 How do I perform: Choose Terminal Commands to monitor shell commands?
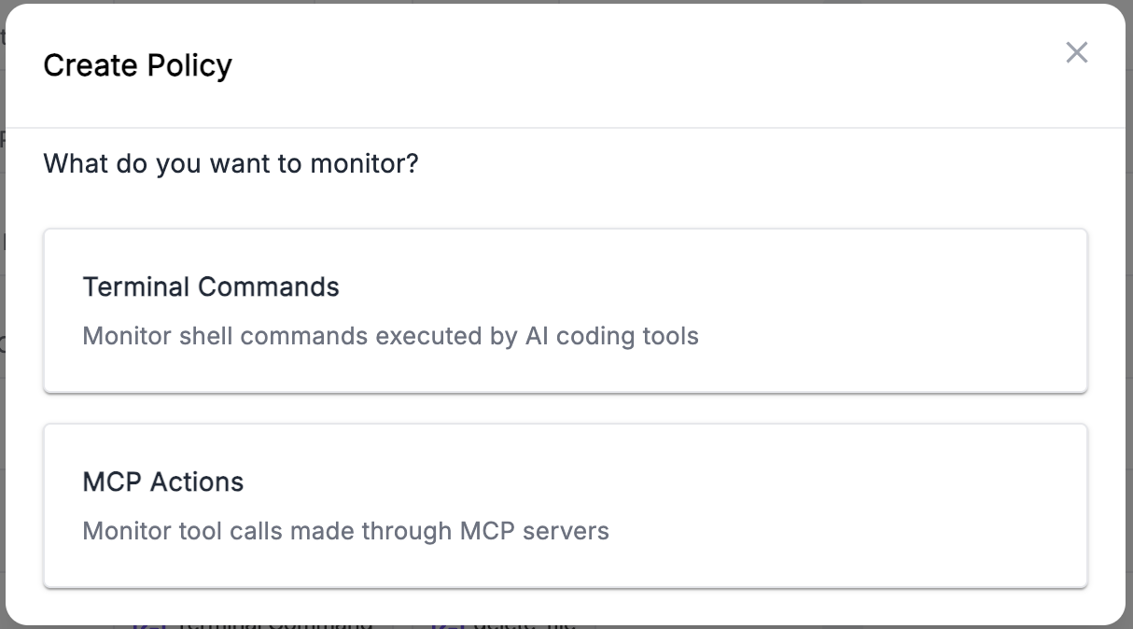tap(566, 310)
